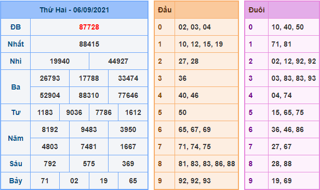The image size is (320, 190).
Task: Click second prize number 19940
Action: (x=60, y=61)
